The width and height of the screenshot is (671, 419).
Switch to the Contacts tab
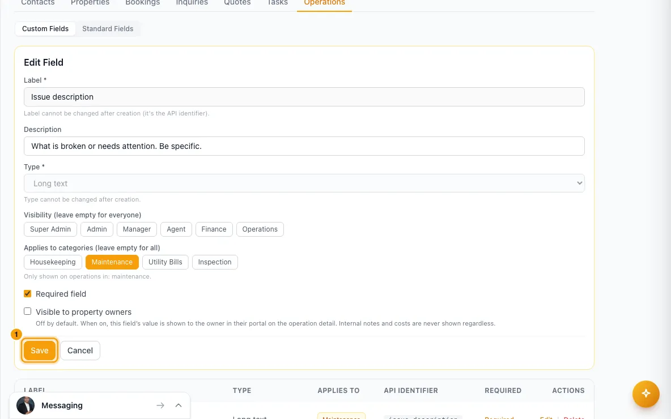point(37,3)
